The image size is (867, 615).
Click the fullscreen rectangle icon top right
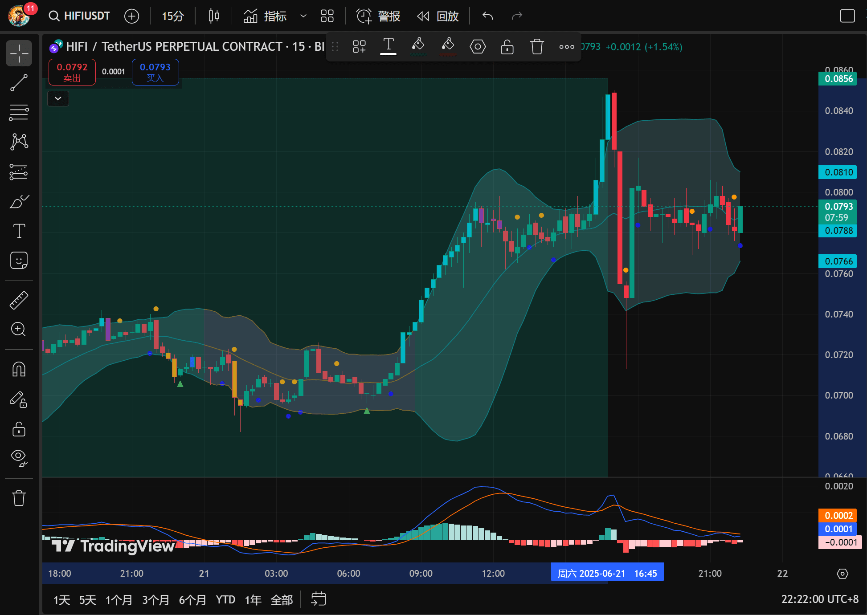(x=847, y=16)
